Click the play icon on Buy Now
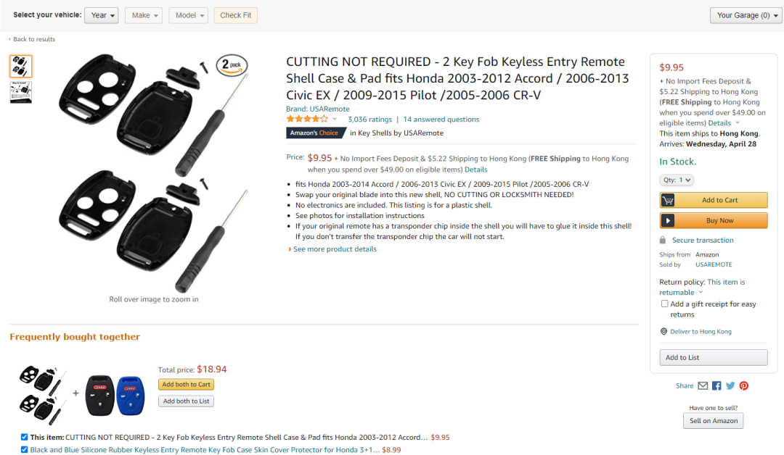Screen dimensions: 784x455 tap(668, 220)
